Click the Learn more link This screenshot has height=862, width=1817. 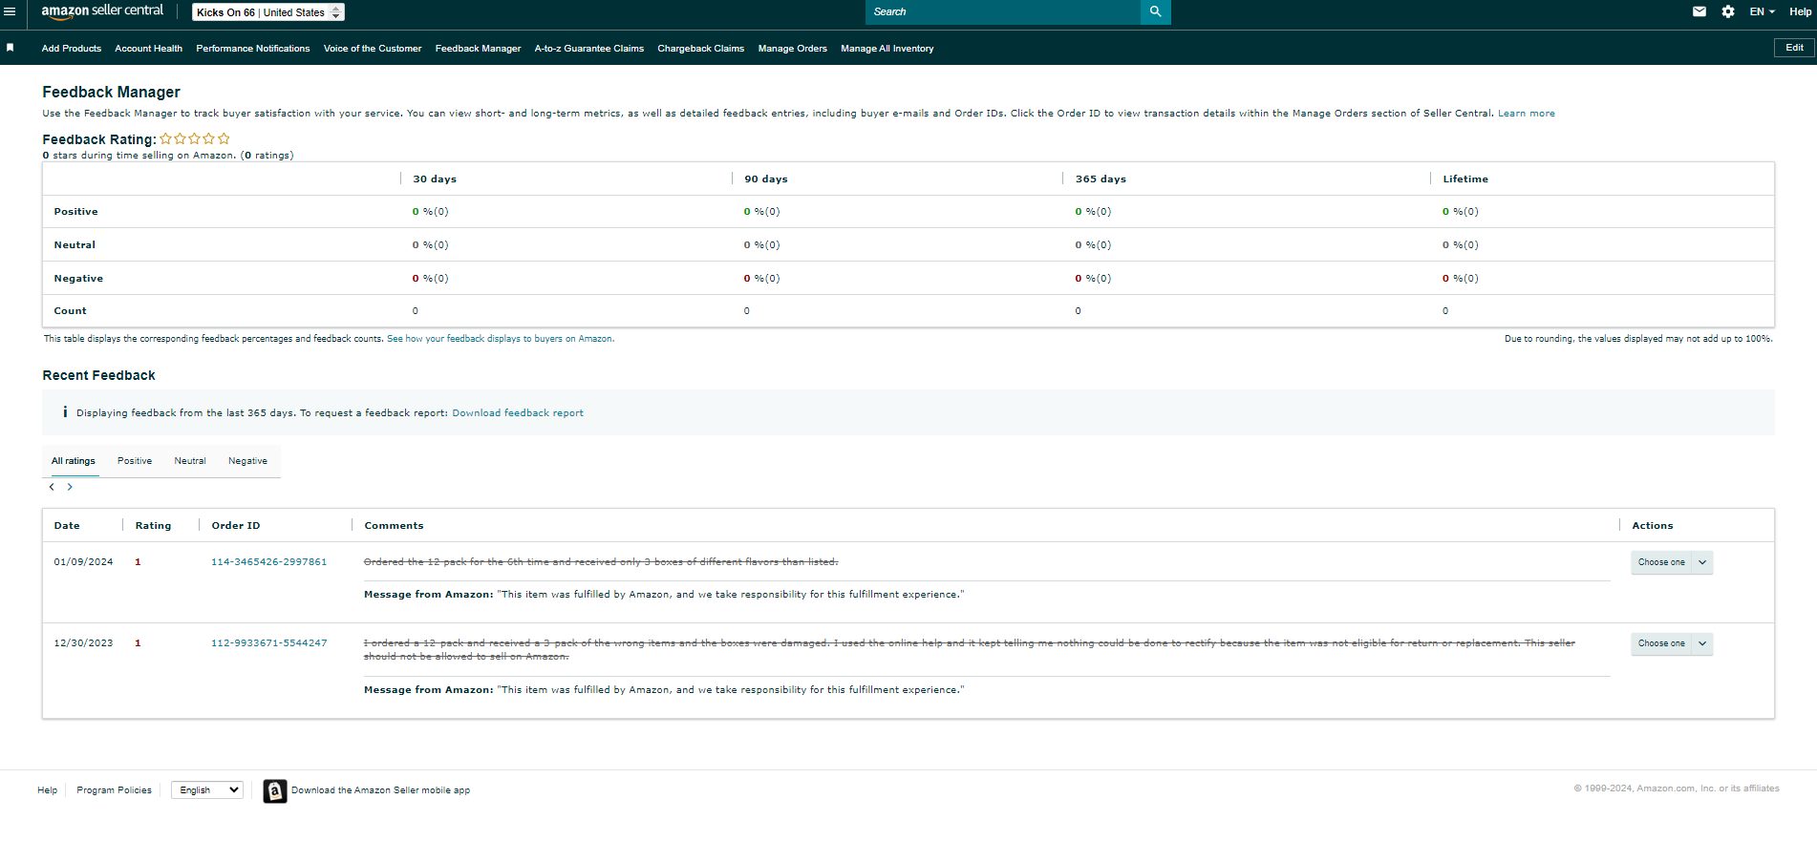point(1526,114)
